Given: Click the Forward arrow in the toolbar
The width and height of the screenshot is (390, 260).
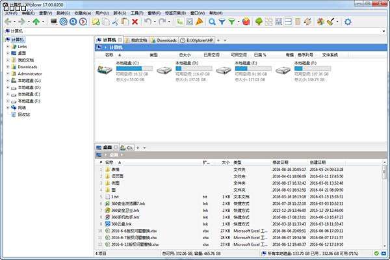Looking at the screenshot, I should (22, 22).
